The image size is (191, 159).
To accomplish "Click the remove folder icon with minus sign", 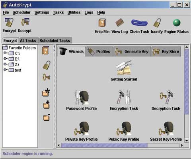I will pos(47,117).
